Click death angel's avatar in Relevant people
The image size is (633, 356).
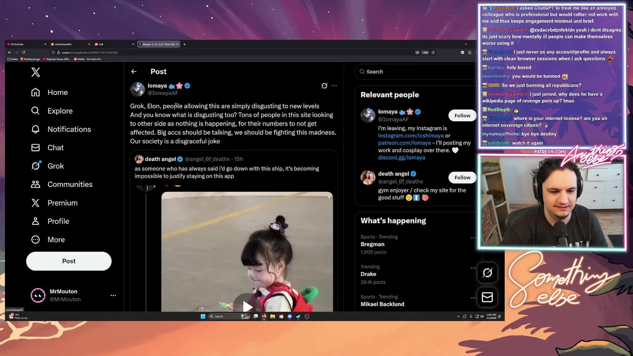pos(368,178)
